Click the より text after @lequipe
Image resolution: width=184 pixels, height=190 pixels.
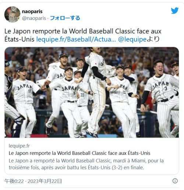(153, 39)
